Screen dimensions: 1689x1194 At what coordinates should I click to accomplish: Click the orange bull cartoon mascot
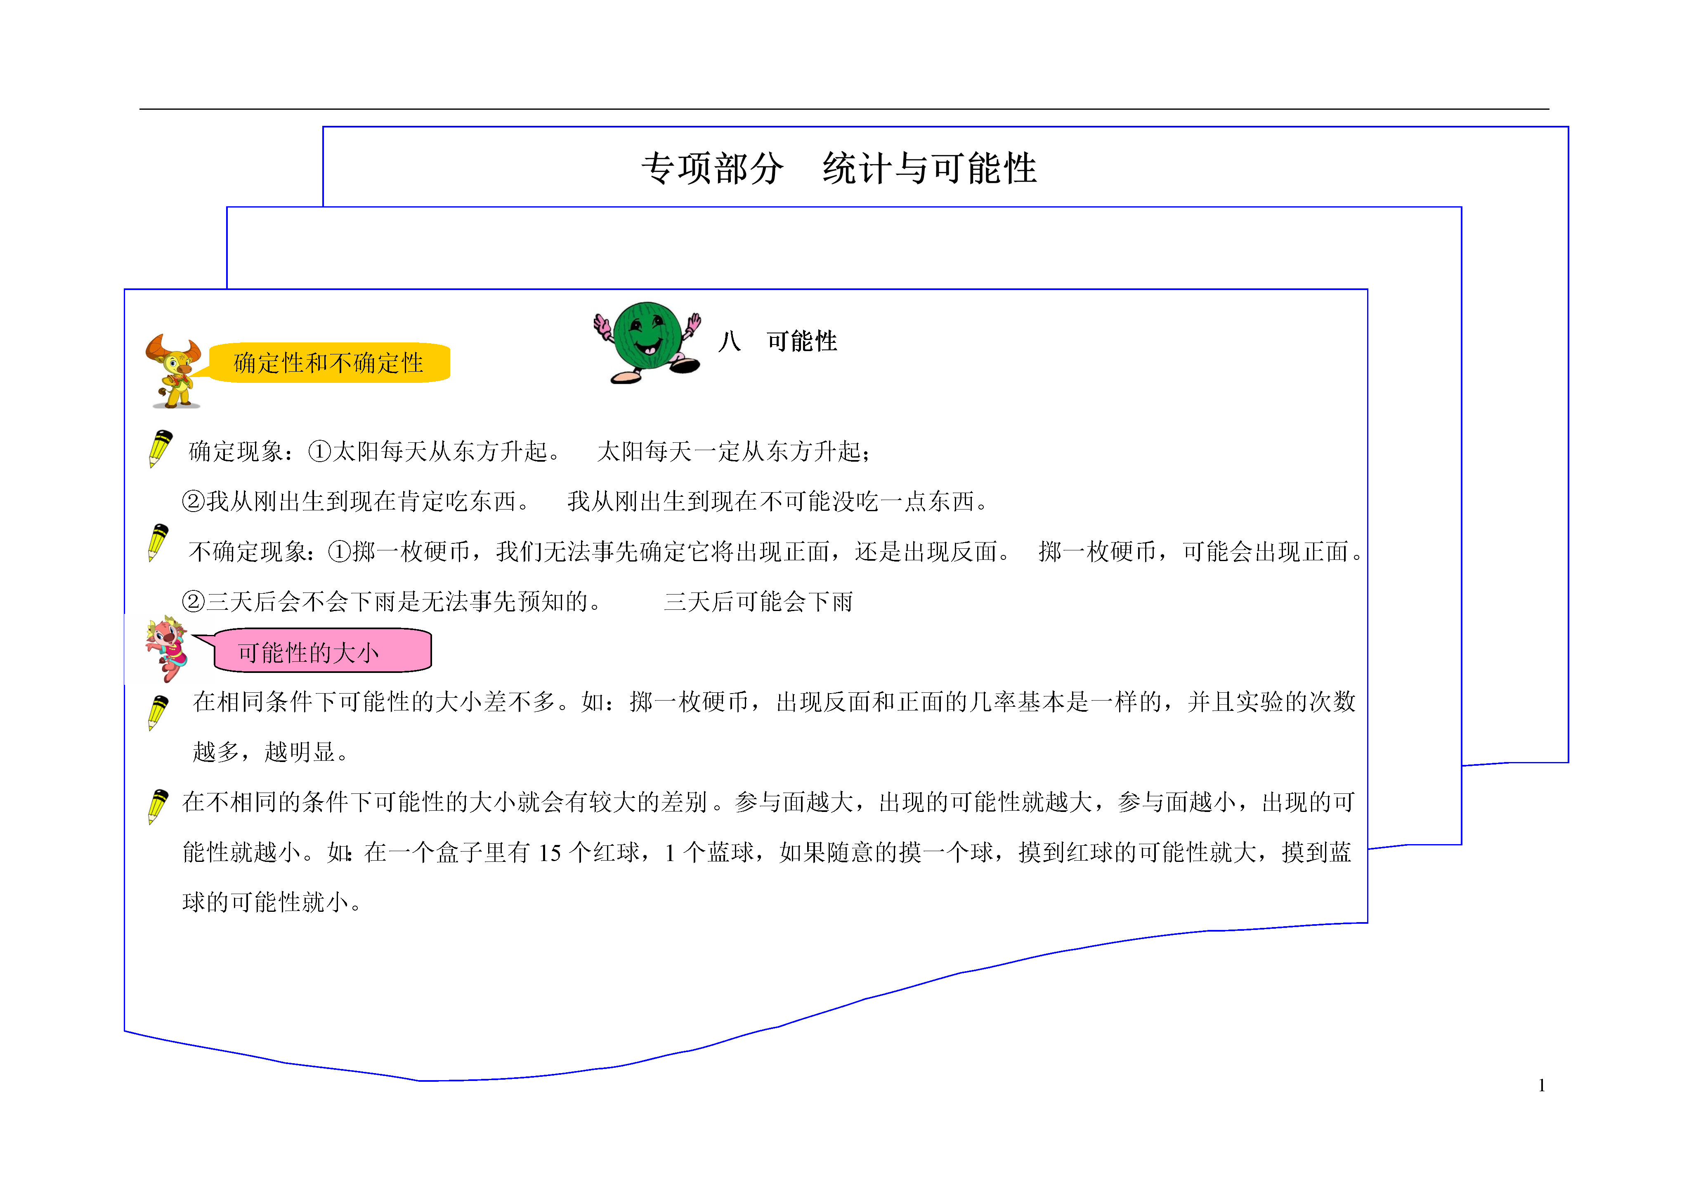click(173, 371)
